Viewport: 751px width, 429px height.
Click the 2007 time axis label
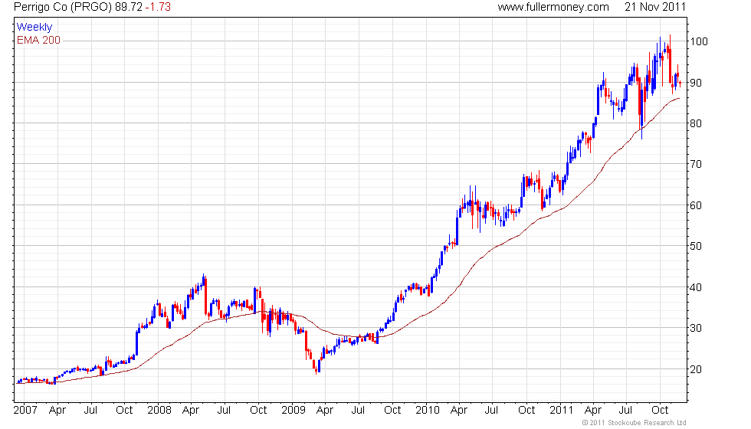25,411
